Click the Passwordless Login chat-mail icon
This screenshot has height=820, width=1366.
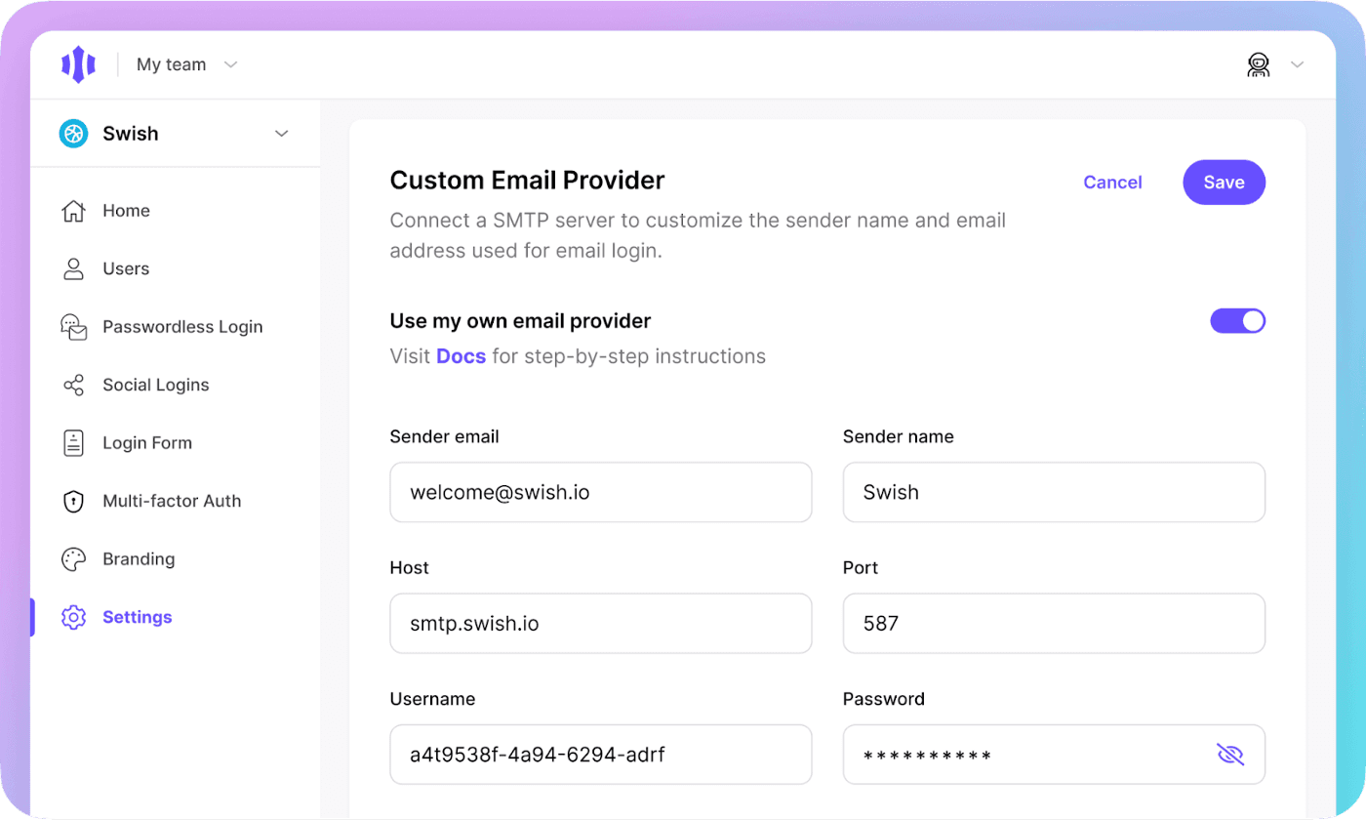pos(73,327)
